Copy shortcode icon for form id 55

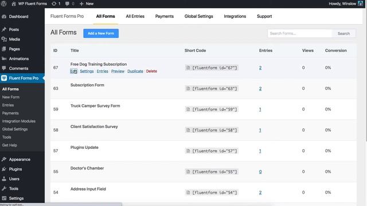coord(188,172)
